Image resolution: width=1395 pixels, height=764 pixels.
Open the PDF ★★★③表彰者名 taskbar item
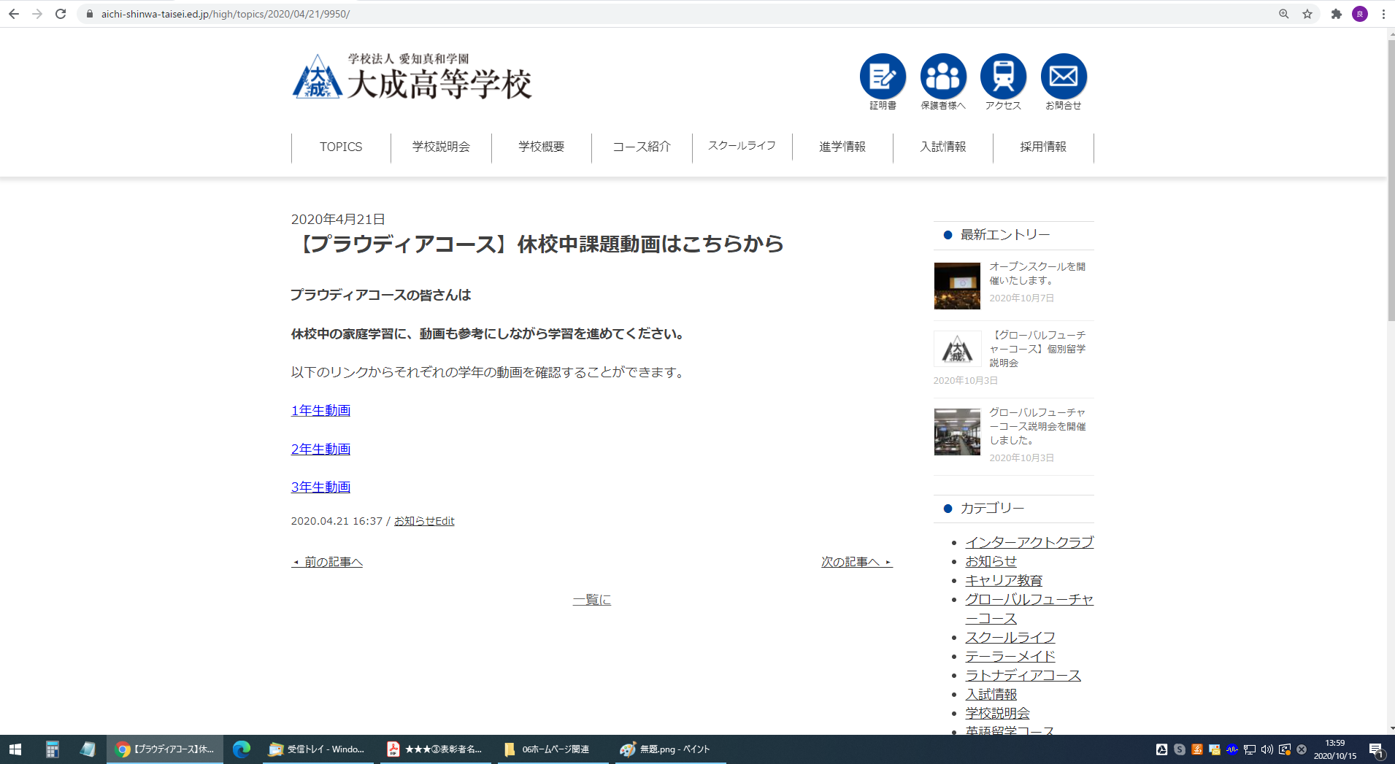point(435,749)
